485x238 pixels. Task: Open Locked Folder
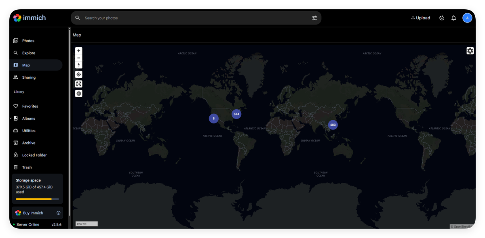click(36, 155)
